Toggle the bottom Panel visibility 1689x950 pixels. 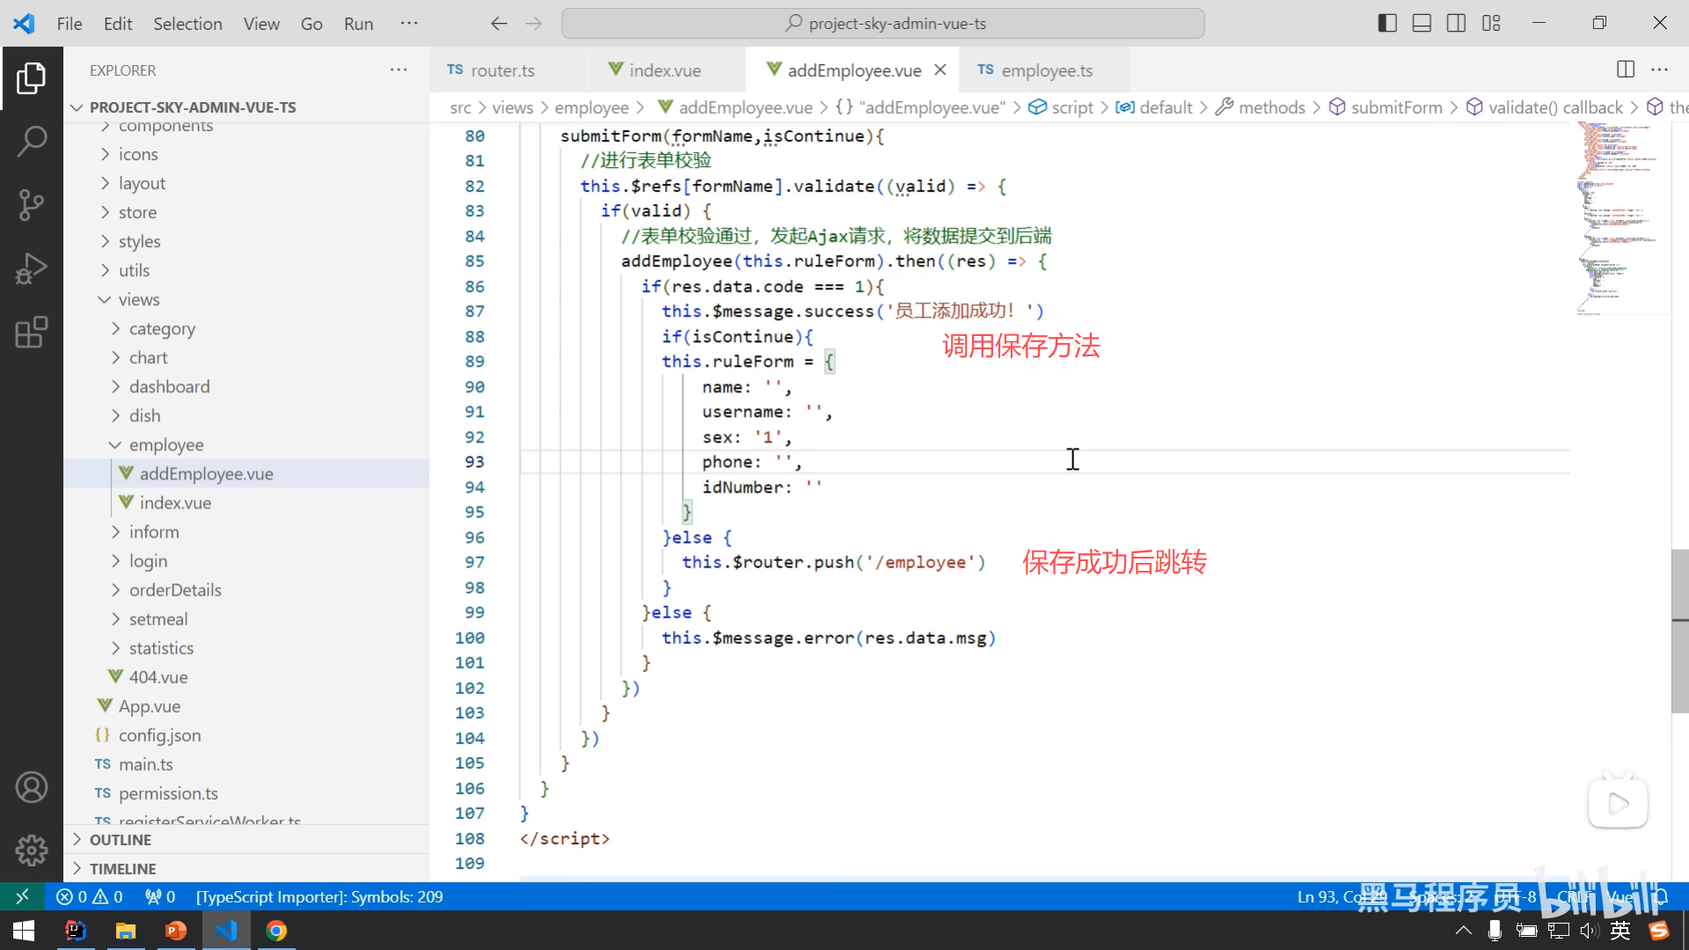pos(1422,24)
